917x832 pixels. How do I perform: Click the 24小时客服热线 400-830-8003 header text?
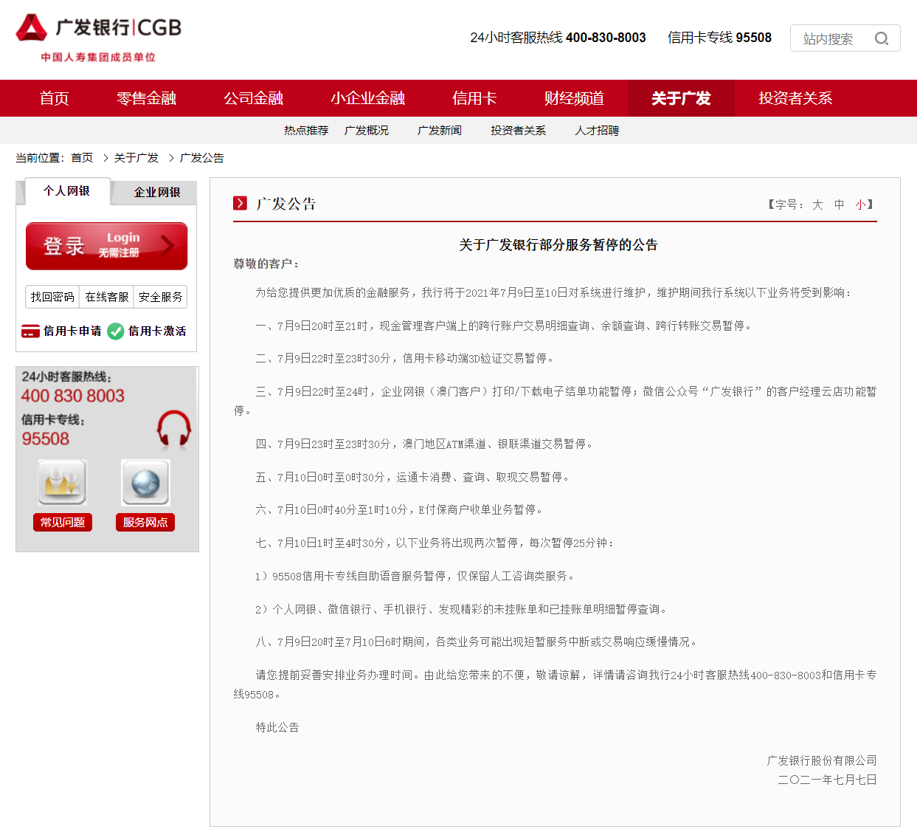[558, 38]
